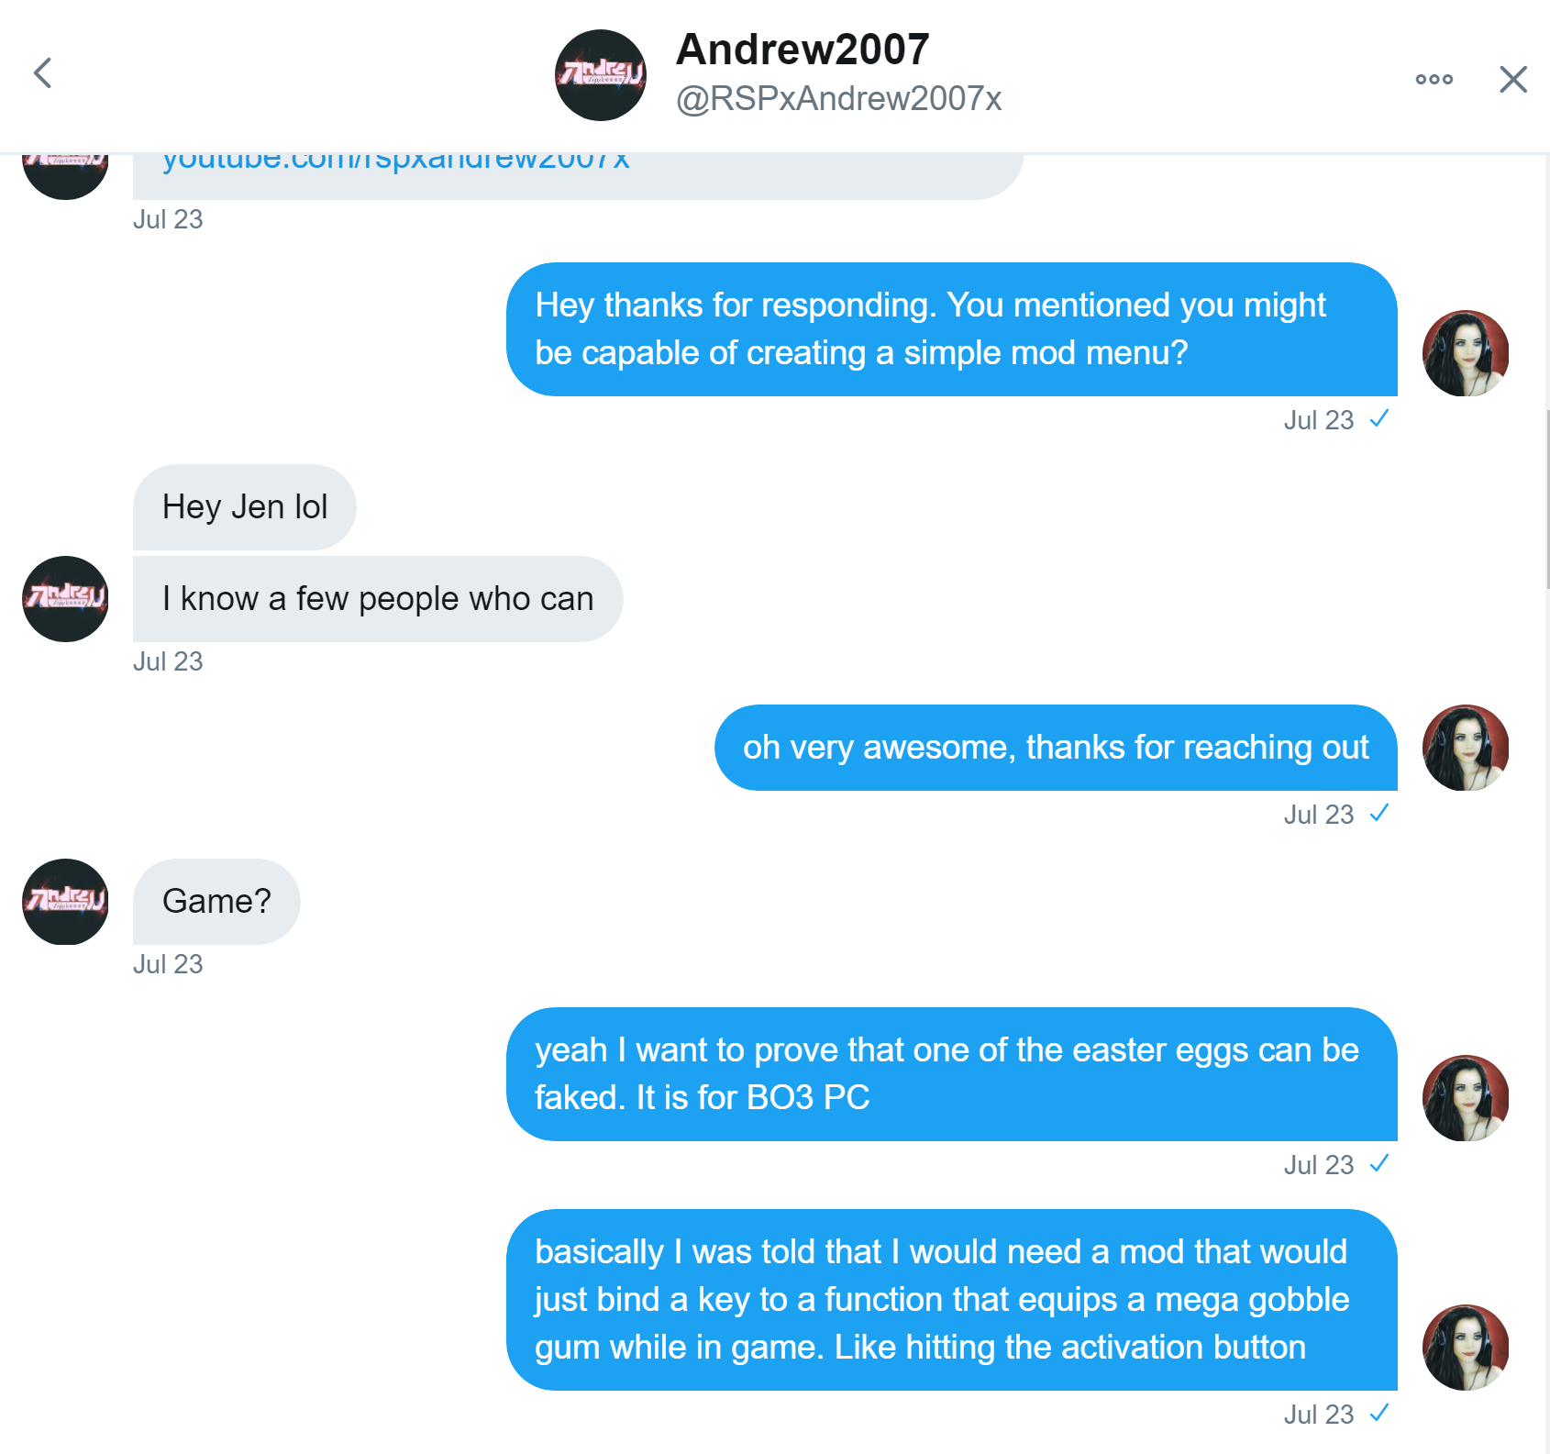
Task: Select the 'Hey Jen lol' message bubble
Action: pos(245,507)
